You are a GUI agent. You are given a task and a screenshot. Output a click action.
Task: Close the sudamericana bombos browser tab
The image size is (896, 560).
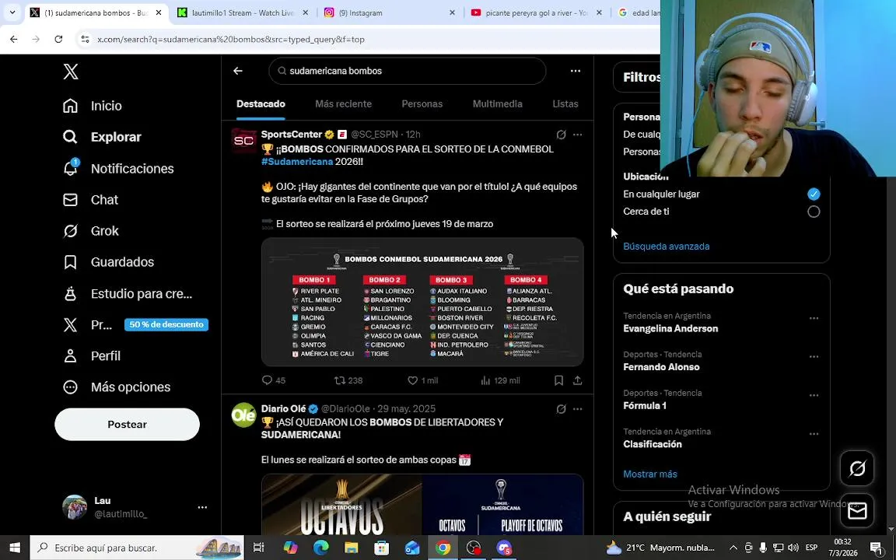point(159,12)
